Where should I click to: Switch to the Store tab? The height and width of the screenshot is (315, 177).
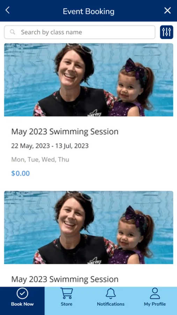click(x=67, y=301)
